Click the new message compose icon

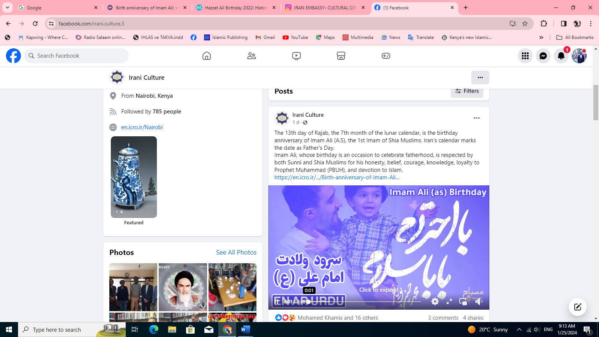pyautogui.click(x=577, y=307)
